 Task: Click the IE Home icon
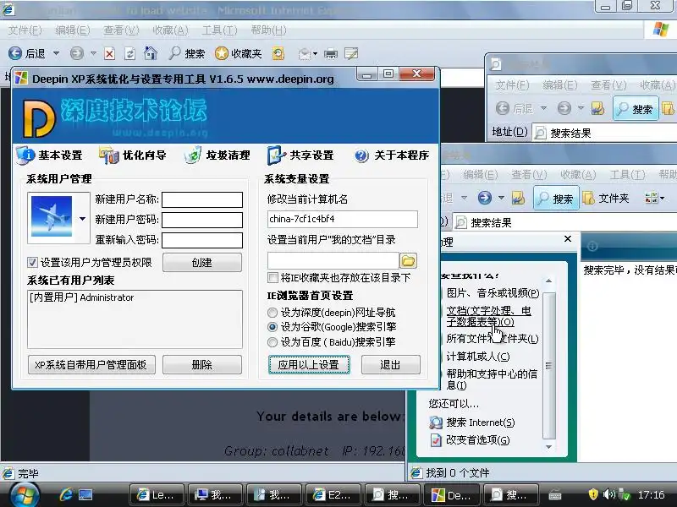click(151, 53)
